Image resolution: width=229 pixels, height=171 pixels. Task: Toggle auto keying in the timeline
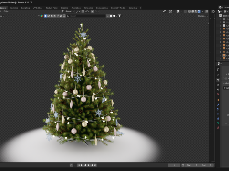[71, 165]
